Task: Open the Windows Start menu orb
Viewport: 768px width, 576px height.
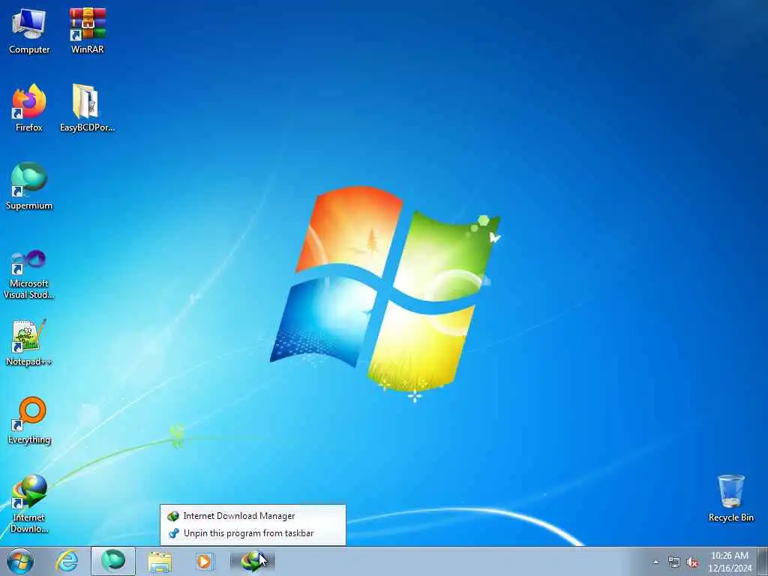Action: [x=20, y=561]
